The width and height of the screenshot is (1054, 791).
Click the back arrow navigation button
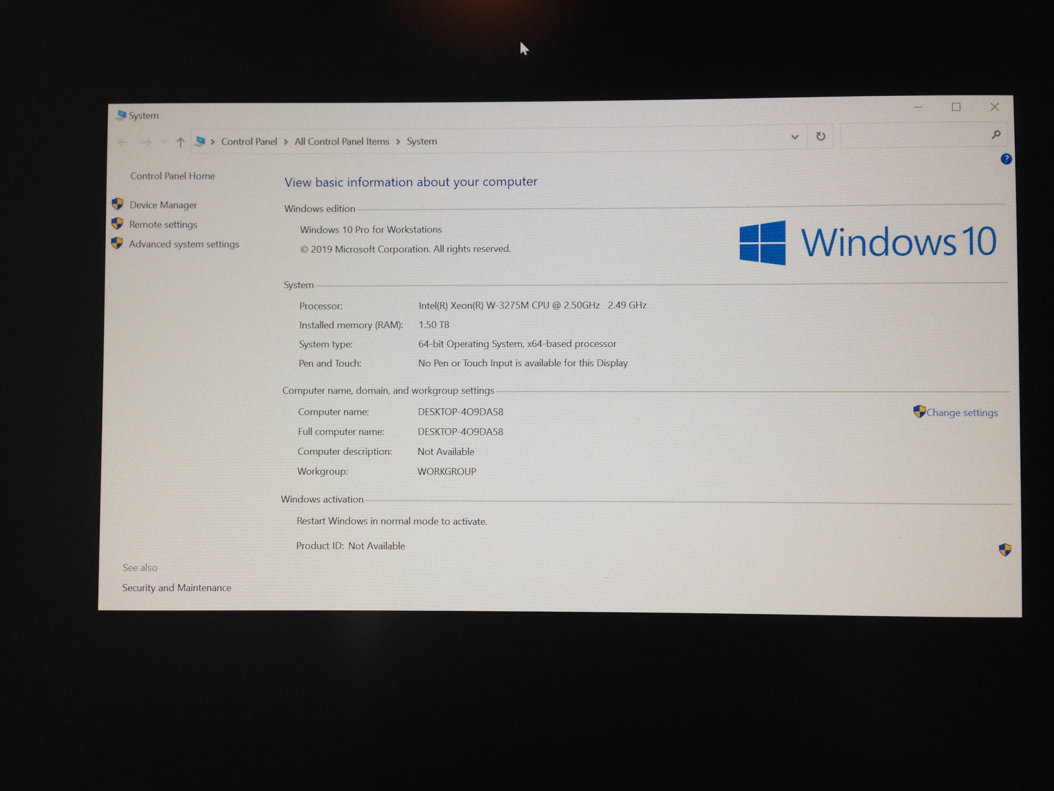(122, 142)
